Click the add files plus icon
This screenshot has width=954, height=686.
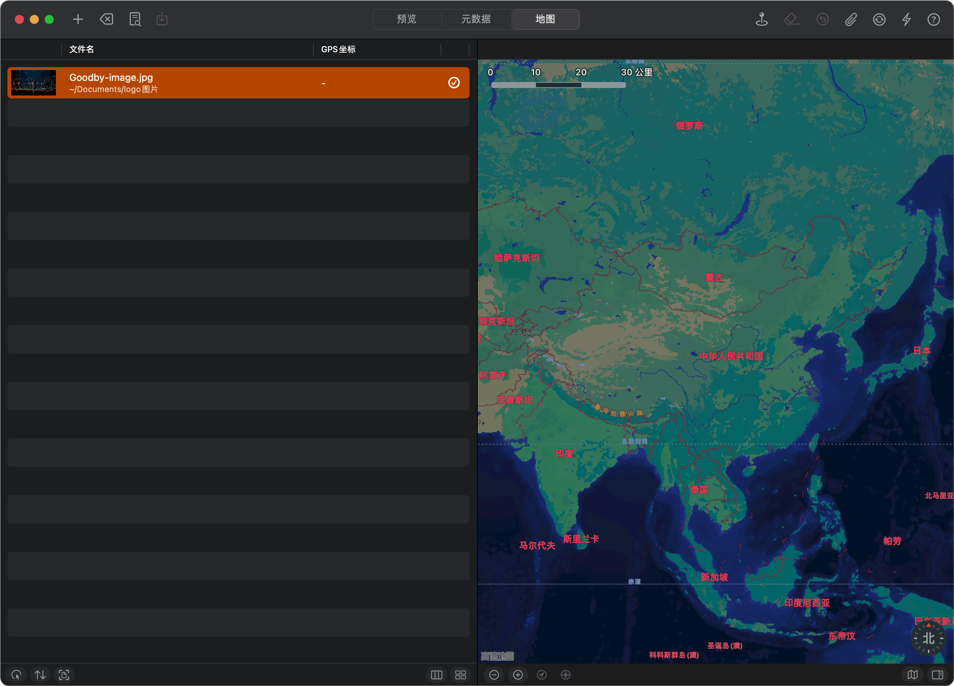[x=78, y=19]
